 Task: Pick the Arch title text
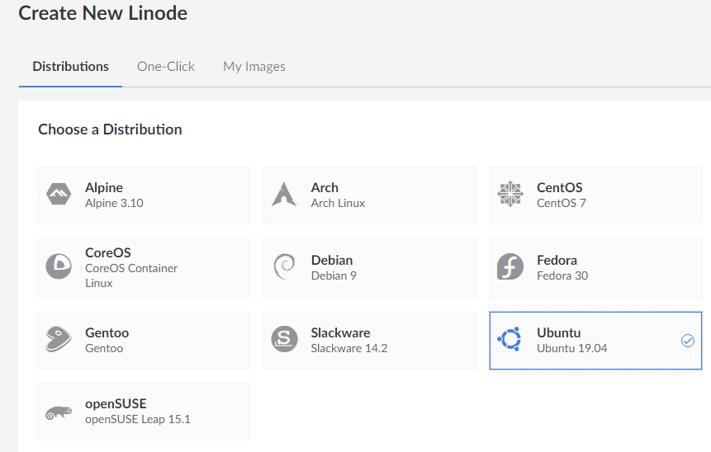click(325, 187)
